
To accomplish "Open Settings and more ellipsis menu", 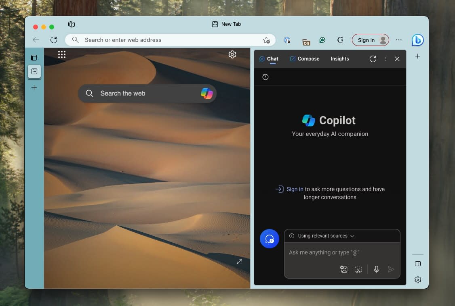I will tap(399, 40).
